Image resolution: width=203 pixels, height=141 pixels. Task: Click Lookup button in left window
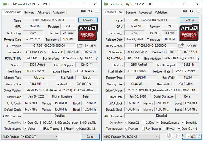(88, 20)
